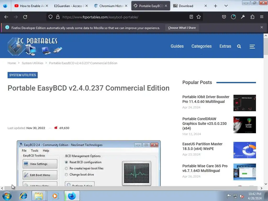Click the taskbar clock showing 10:42 PM

coord(255,196)
